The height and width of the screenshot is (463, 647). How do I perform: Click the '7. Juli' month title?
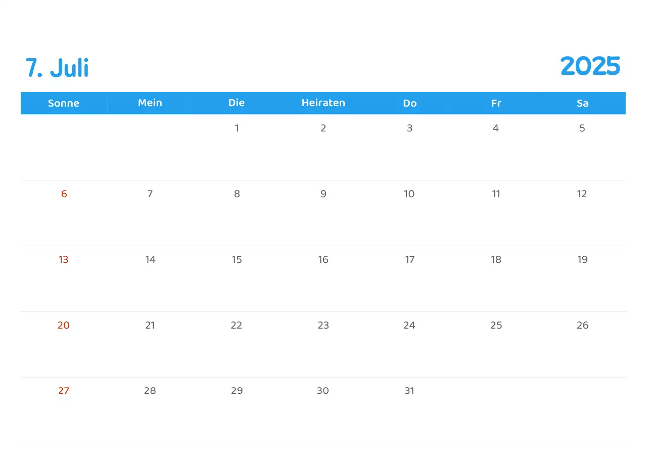[57, 68]
